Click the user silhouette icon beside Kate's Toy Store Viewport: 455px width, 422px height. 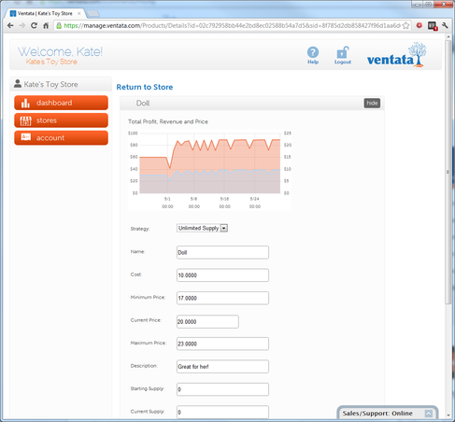pos(18,83)
